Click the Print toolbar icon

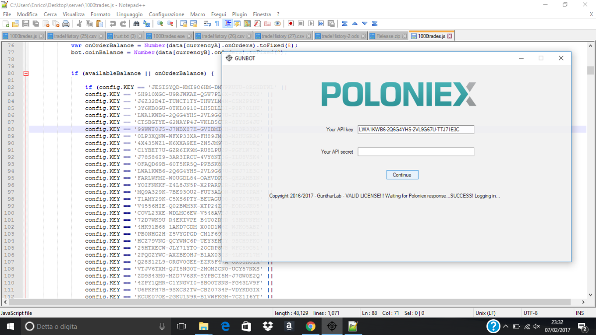[x=66, y=24]
